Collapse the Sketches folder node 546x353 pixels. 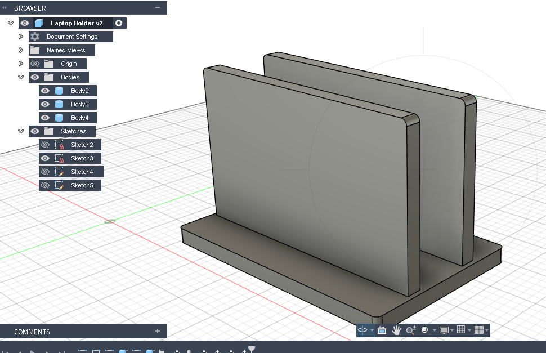(x=21, y=131)
